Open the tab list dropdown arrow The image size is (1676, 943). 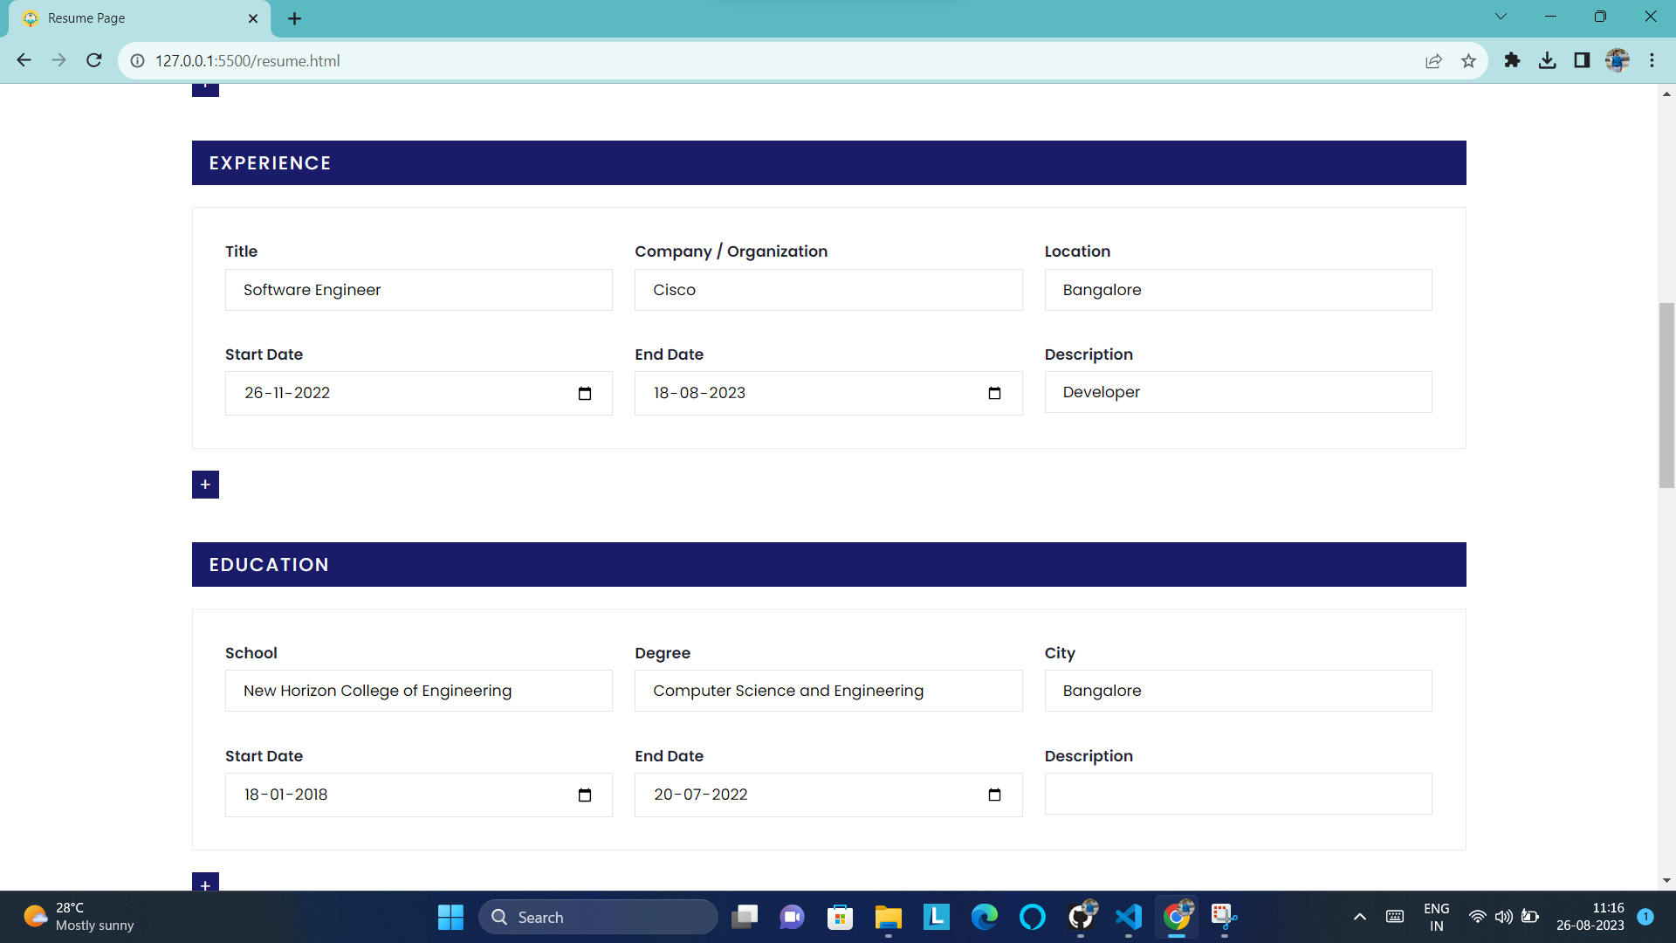1501,16
